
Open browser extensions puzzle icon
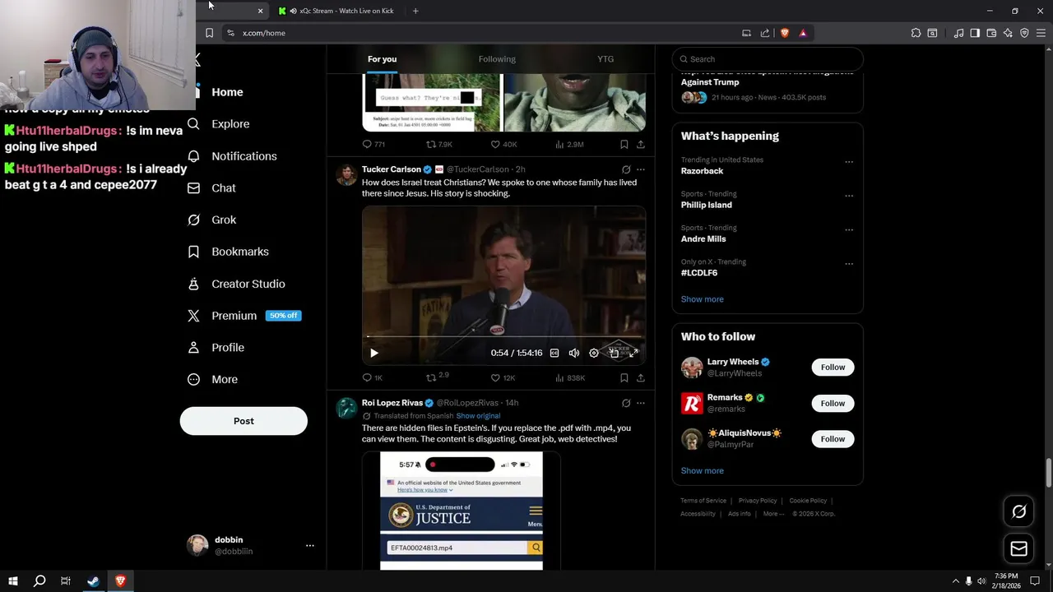pos(916,33)
